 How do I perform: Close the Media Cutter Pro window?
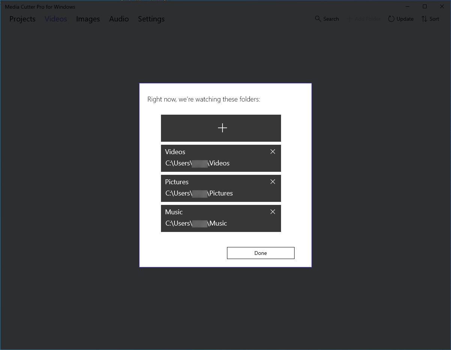tap(442, 6)
